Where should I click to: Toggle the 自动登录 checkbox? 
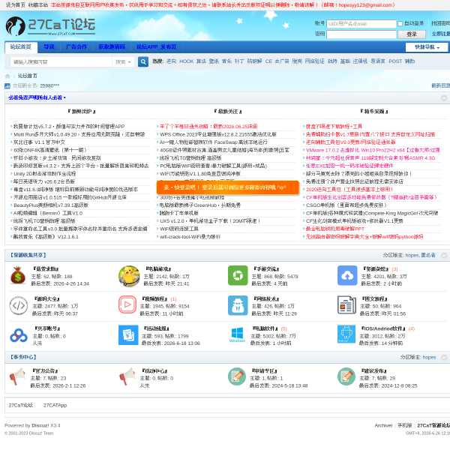click(400, 24)
